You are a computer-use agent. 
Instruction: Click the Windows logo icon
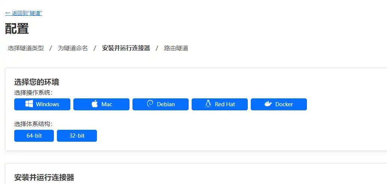[29, 104]
